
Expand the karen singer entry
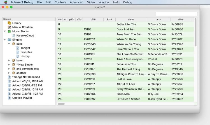[9, 61]
